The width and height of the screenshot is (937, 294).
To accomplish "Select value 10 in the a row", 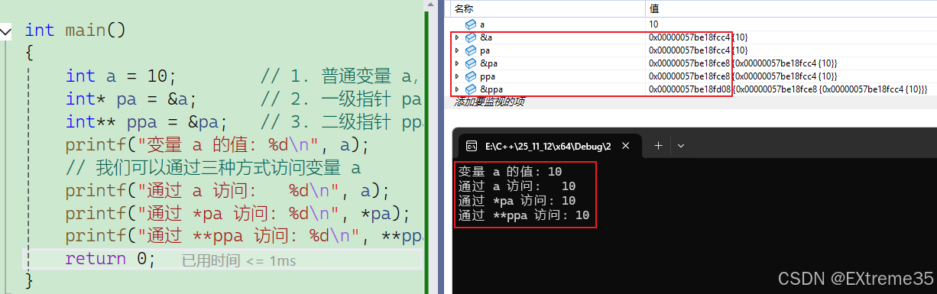I will point(653,24).
